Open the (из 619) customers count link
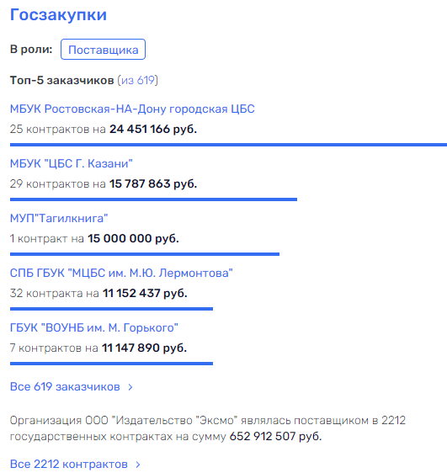Viewport: 447px width, 473px height. click(x=137, y=80)
